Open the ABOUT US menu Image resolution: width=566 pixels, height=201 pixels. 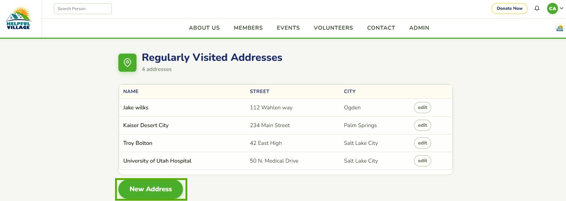(204, 28)
